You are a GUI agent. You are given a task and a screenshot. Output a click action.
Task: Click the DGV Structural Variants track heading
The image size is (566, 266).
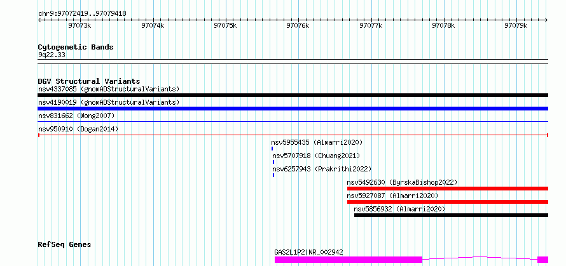(x=89, y=81)
